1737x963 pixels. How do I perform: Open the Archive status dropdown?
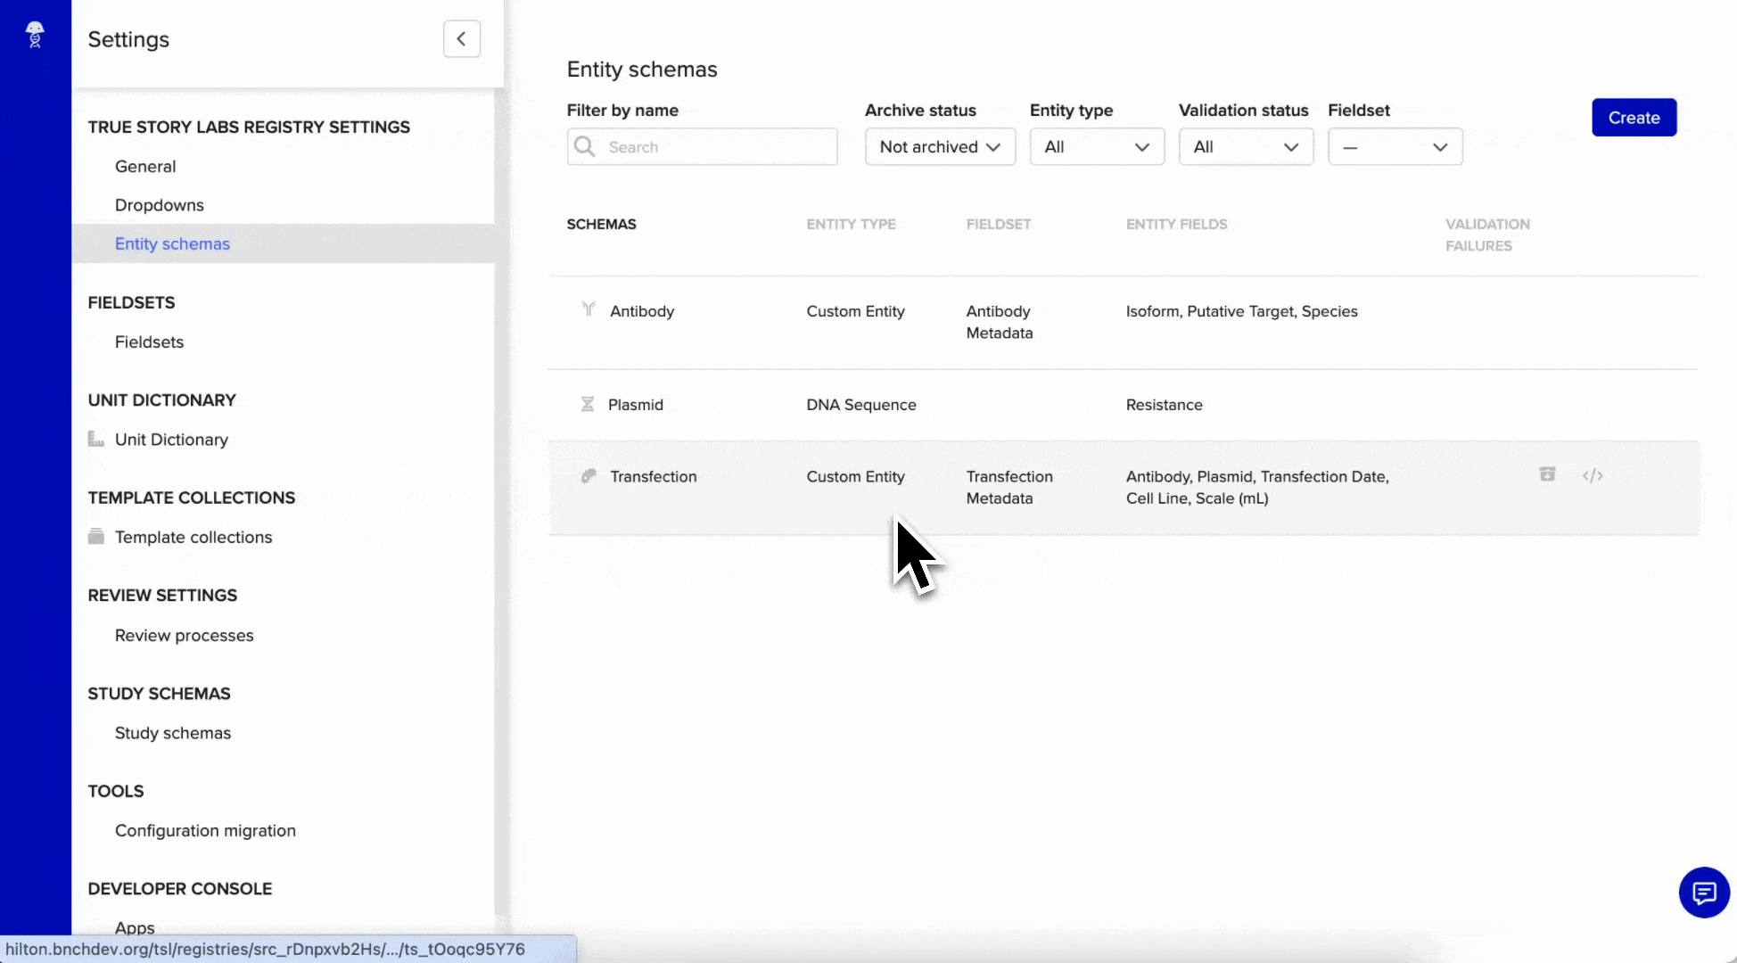point(940,146)
